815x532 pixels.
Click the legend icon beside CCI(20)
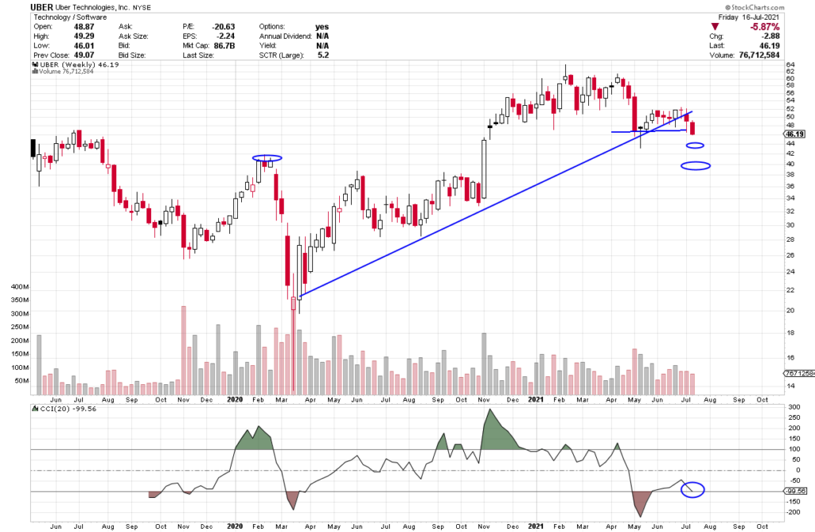pos(35,409)
